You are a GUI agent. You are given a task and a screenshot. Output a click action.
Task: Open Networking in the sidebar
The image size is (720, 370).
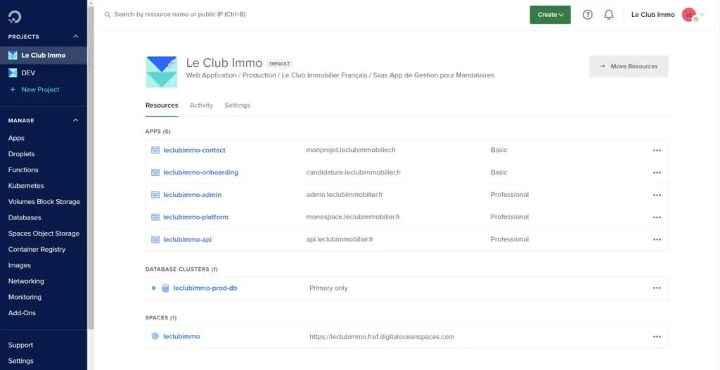tap(26, 281)
